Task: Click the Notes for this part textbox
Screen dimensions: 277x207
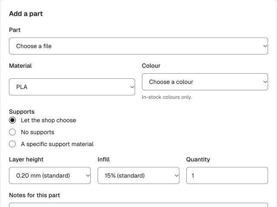Action: click(138, 205)
